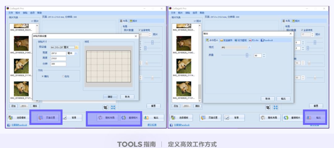
Task: Click slider beside value 50 in window with 输出 dialog
Action: [x=315, y=78]
